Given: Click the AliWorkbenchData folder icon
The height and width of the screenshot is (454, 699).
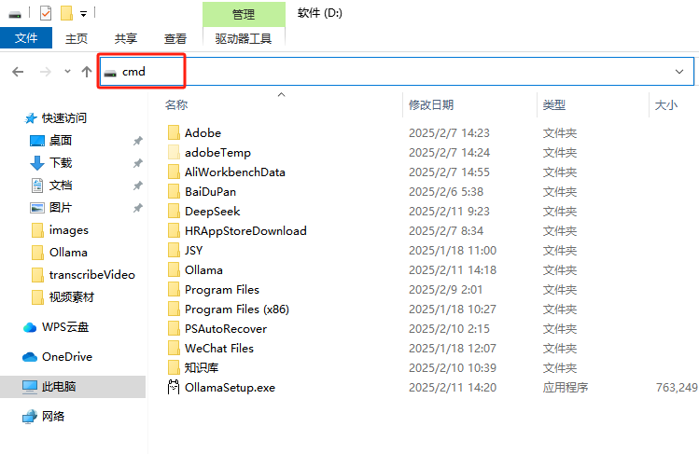Looking at the screenshot, I should [x=174, y=172].
